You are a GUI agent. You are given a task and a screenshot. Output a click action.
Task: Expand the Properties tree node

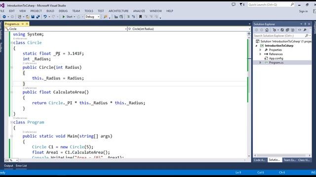click(x=260, y=50)
